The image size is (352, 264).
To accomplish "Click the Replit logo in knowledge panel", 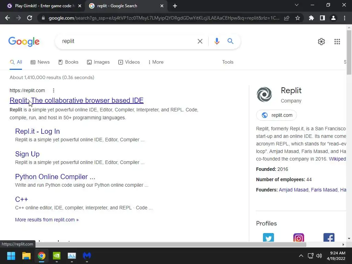I will 264,94.
